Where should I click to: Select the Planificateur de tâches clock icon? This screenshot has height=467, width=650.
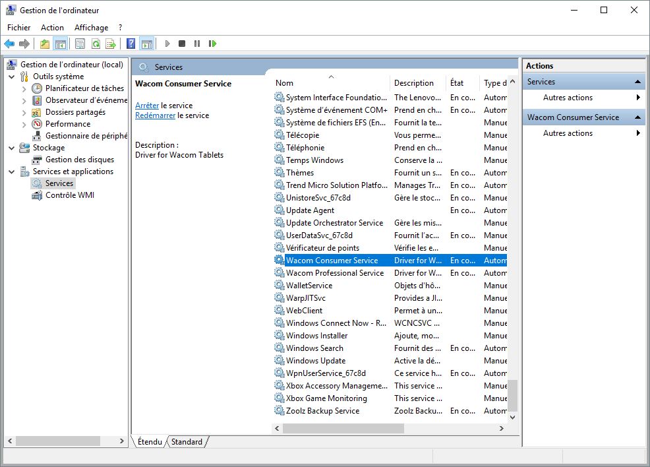37,88
